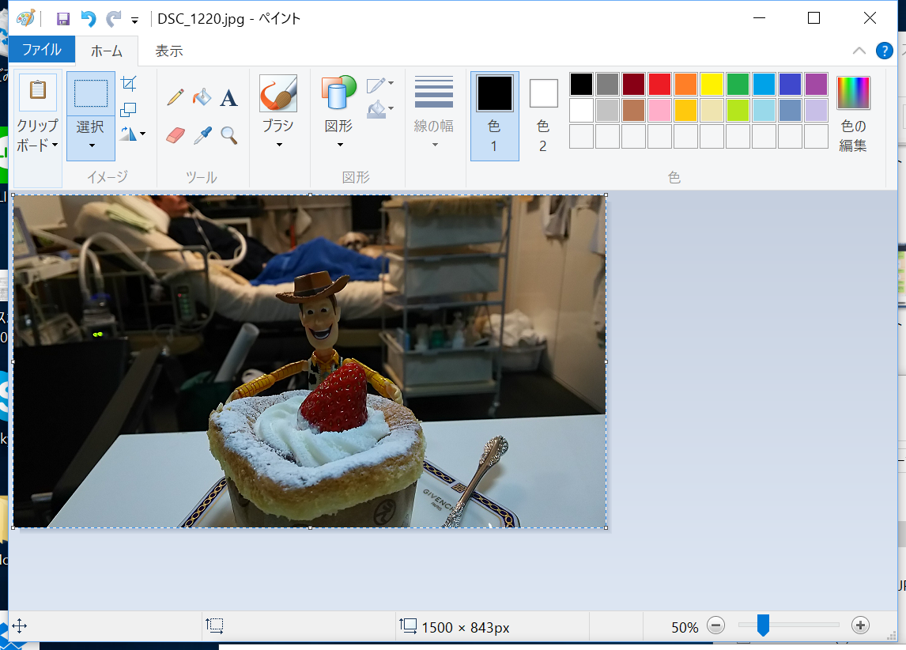Viewport: 906px width, 650px height.
Task: Undo the last action
Action: (x=88, y=18)
